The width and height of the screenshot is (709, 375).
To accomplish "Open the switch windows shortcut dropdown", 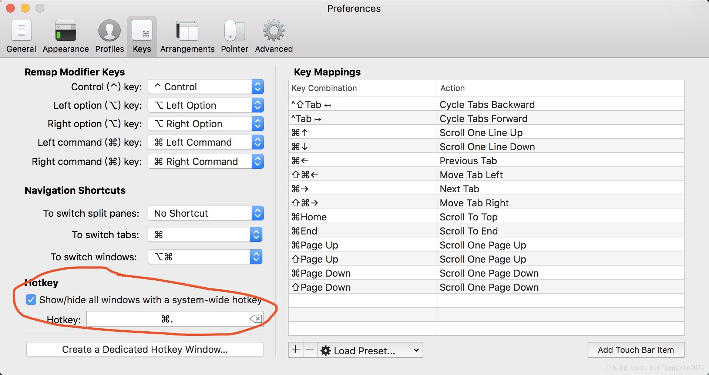I will click(x=205, y=257).
